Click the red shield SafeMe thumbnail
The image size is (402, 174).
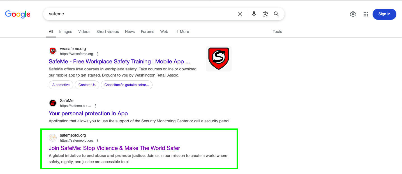coord(219,59)
